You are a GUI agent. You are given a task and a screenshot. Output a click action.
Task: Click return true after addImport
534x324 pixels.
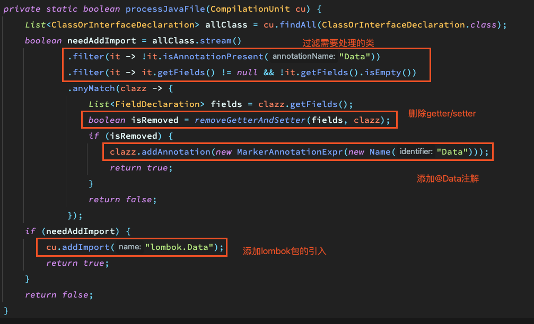pos(77,263)
